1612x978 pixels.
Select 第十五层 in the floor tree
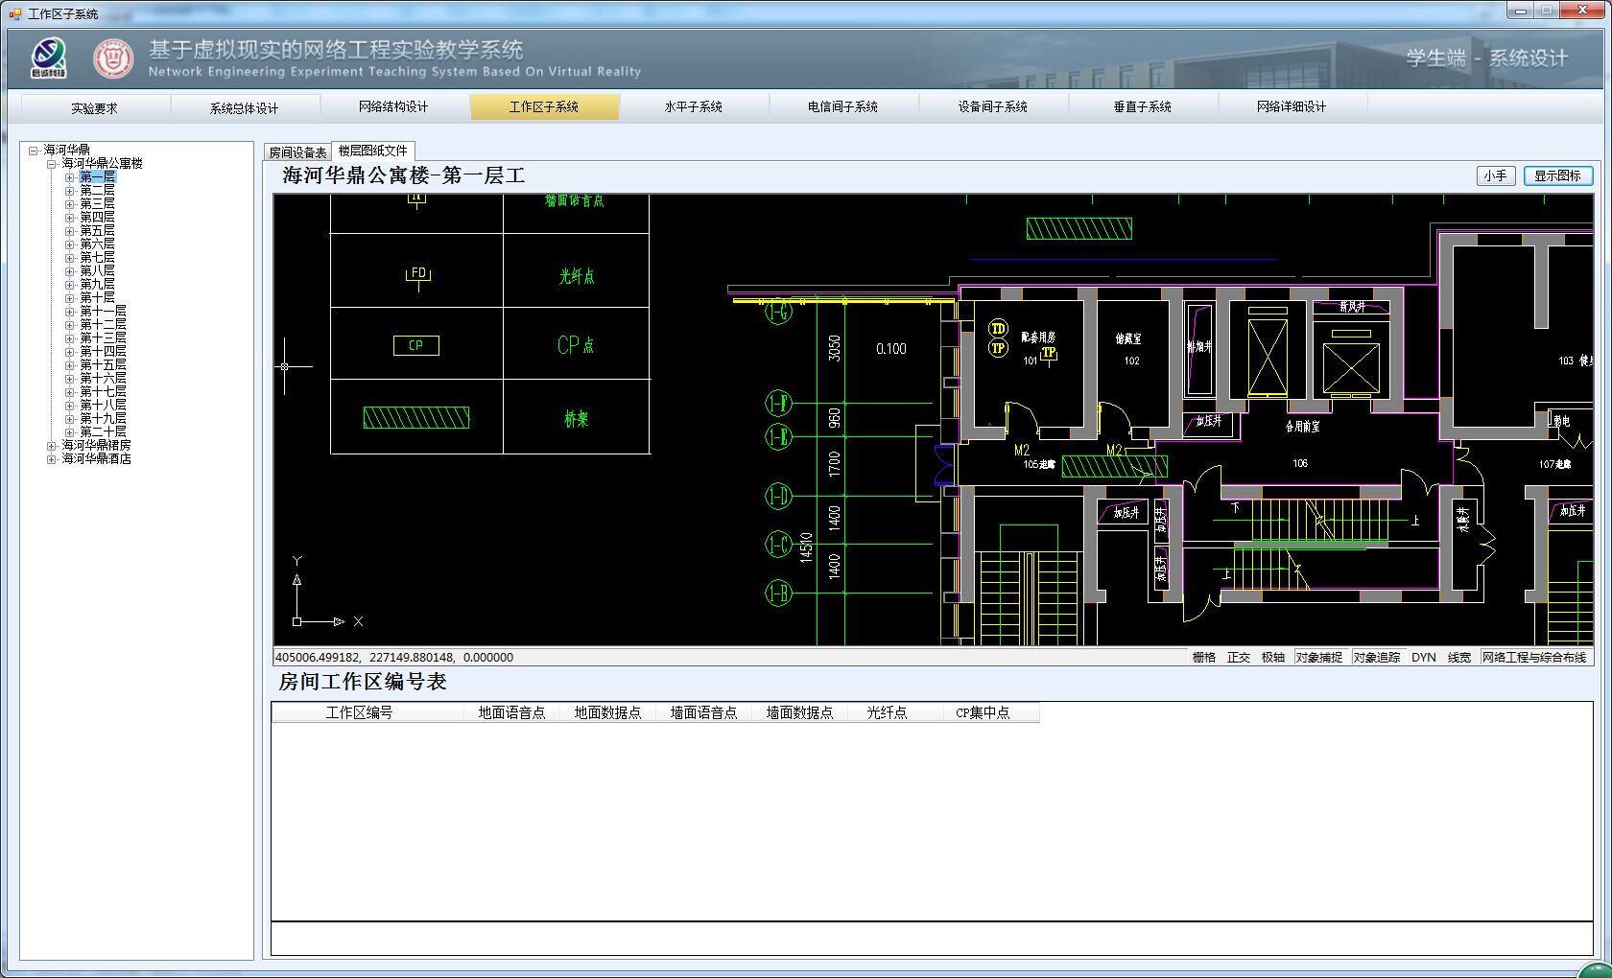[104, 365]
